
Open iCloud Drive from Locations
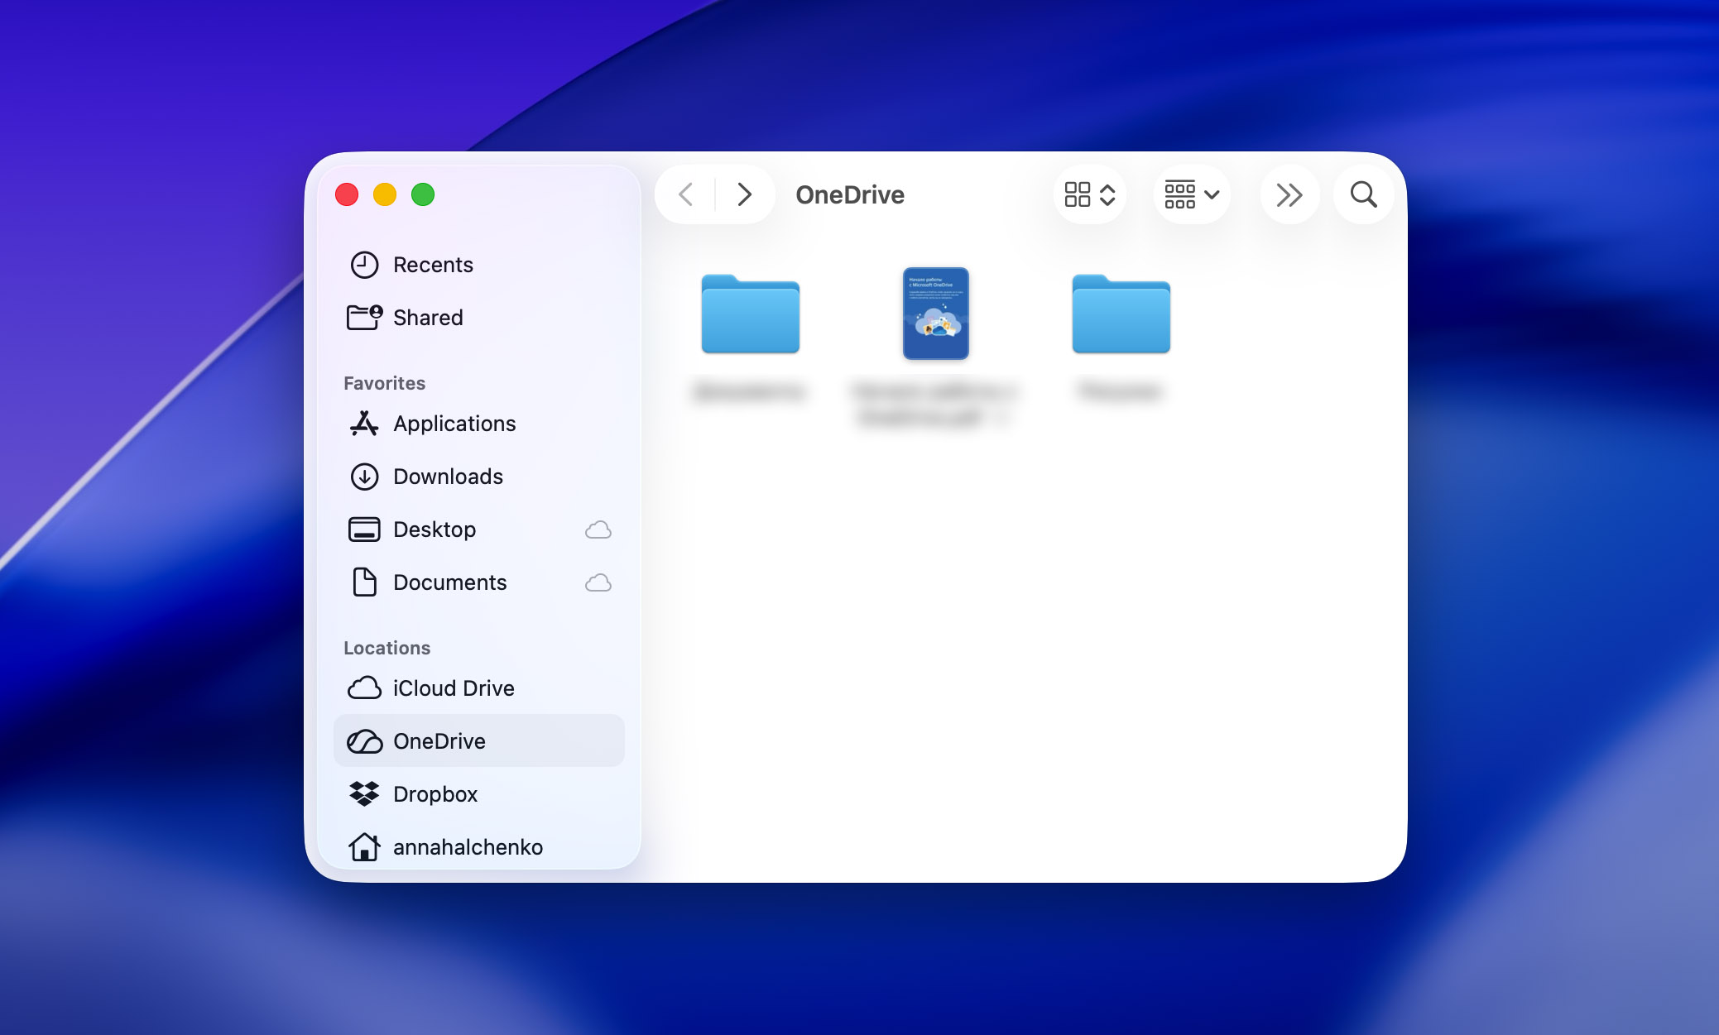tap(454, 688)
